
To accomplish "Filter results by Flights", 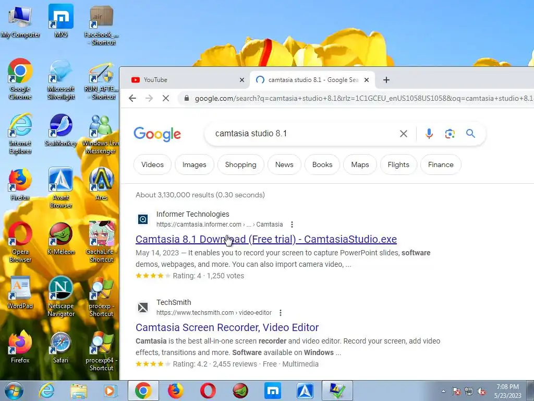I will pyautogui.click(x=398, y=164).
